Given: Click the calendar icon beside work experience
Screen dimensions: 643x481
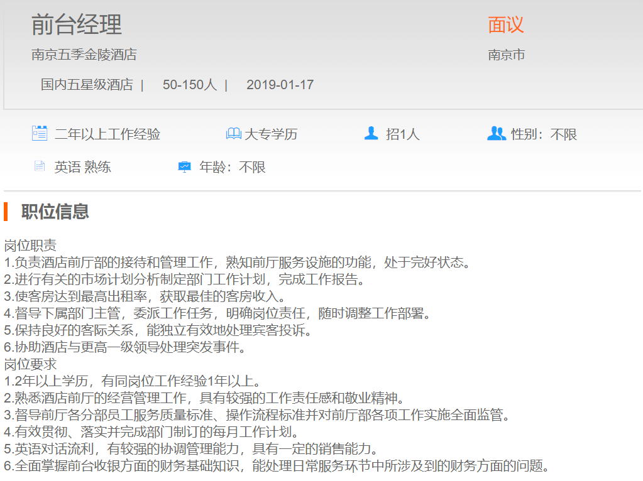Looking at the screenshot, I should pos(40,133).
